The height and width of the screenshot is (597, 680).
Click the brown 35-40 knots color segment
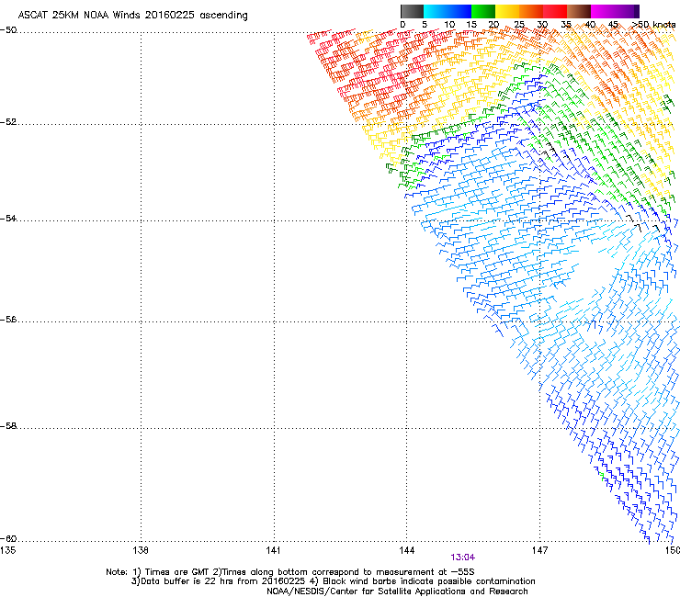(579, 11)
